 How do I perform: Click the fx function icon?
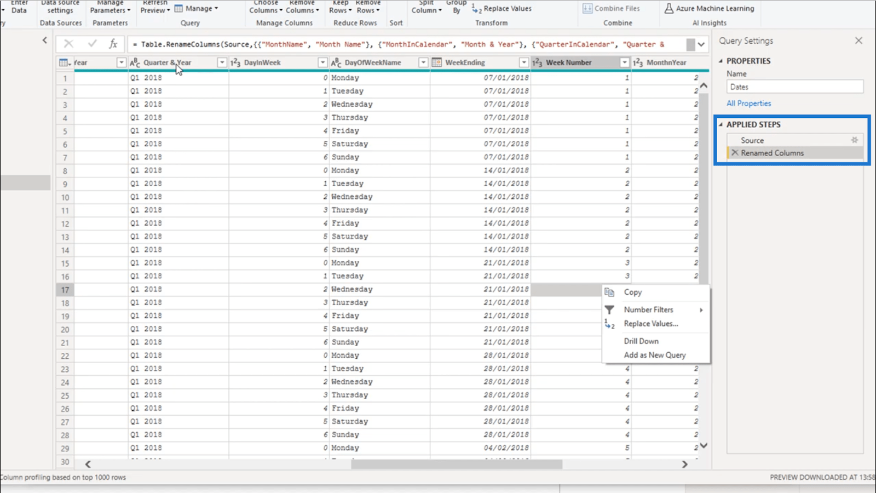tap(113, 44)
